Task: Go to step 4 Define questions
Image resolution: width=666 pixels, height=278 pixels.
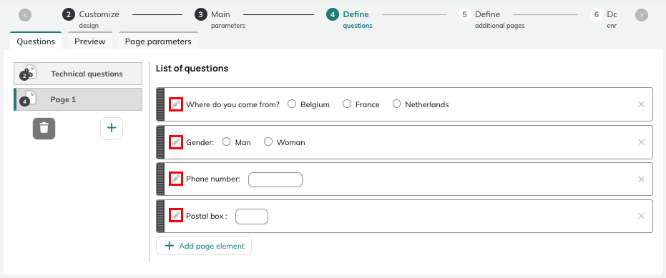Action: [349, 19]
